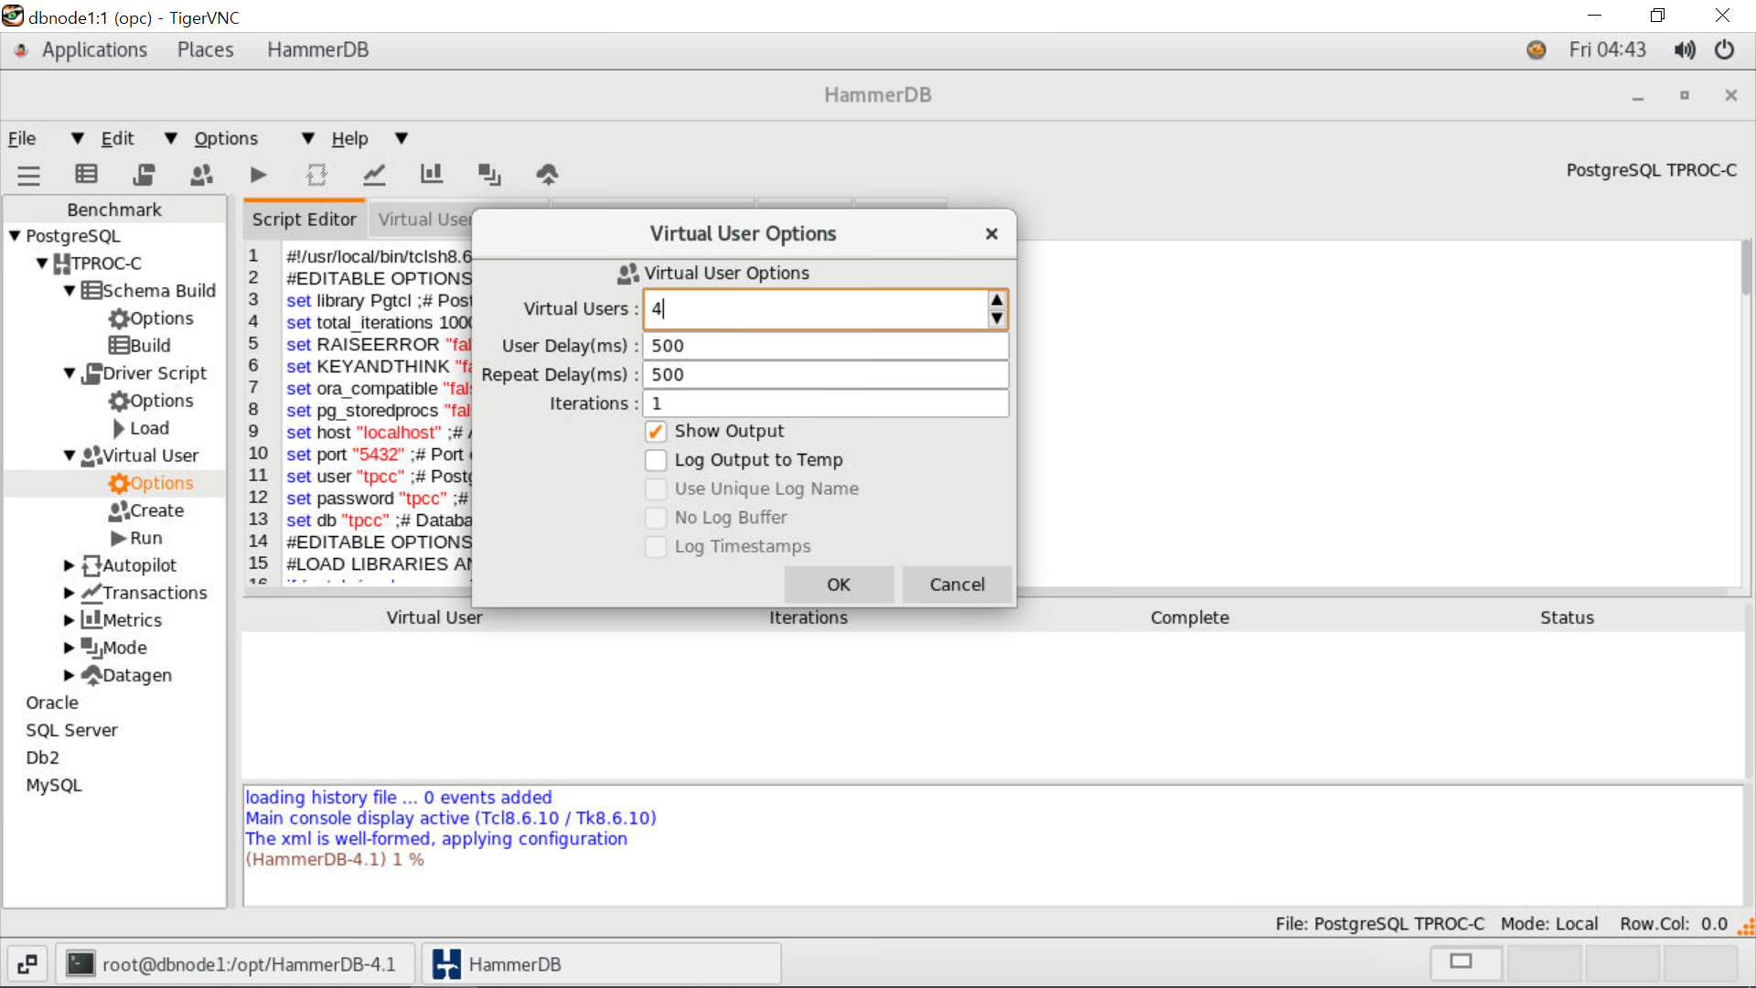Collapse Driver Script tree arrow
1756x988 pixels.
click(70, 373)
